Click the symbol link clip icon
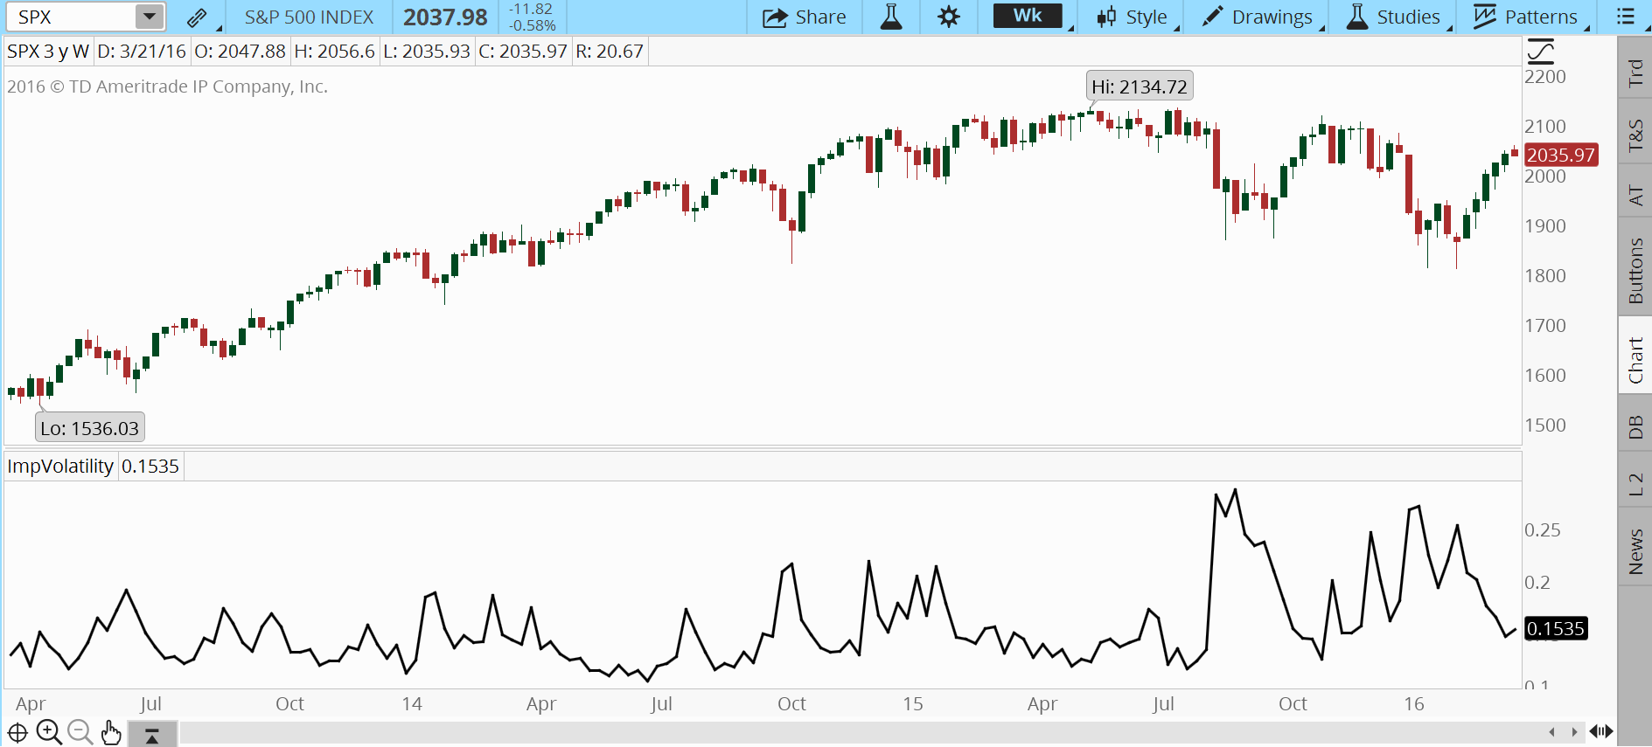 (197, 17)
